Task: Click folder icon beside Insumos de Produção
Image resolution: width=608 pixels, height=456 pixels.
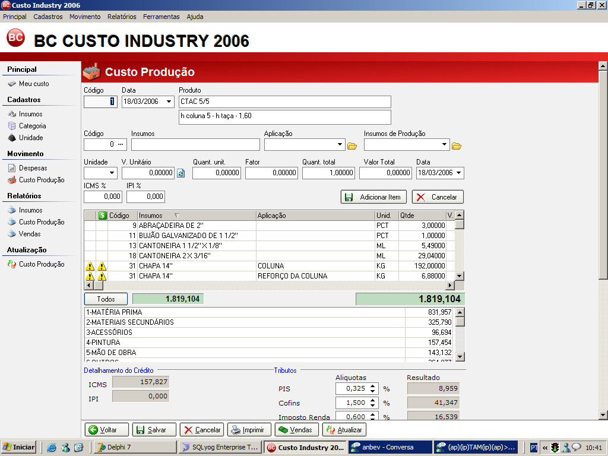Action: [x=457, y=145]
